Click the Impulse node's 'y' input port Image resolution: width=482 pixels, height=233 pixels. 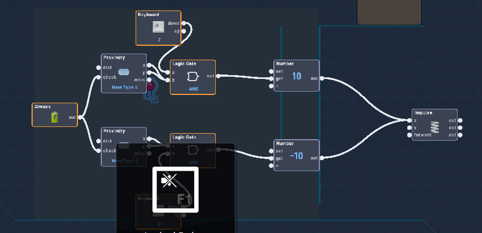[410, 128]
